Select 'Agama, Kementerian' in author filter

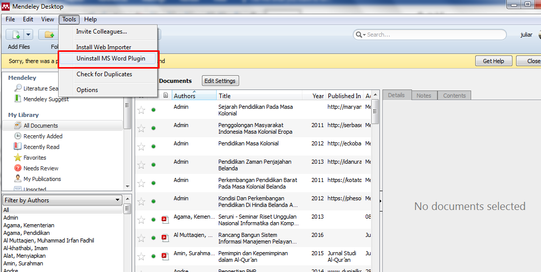pyautogui.click(x=29, y=225)
